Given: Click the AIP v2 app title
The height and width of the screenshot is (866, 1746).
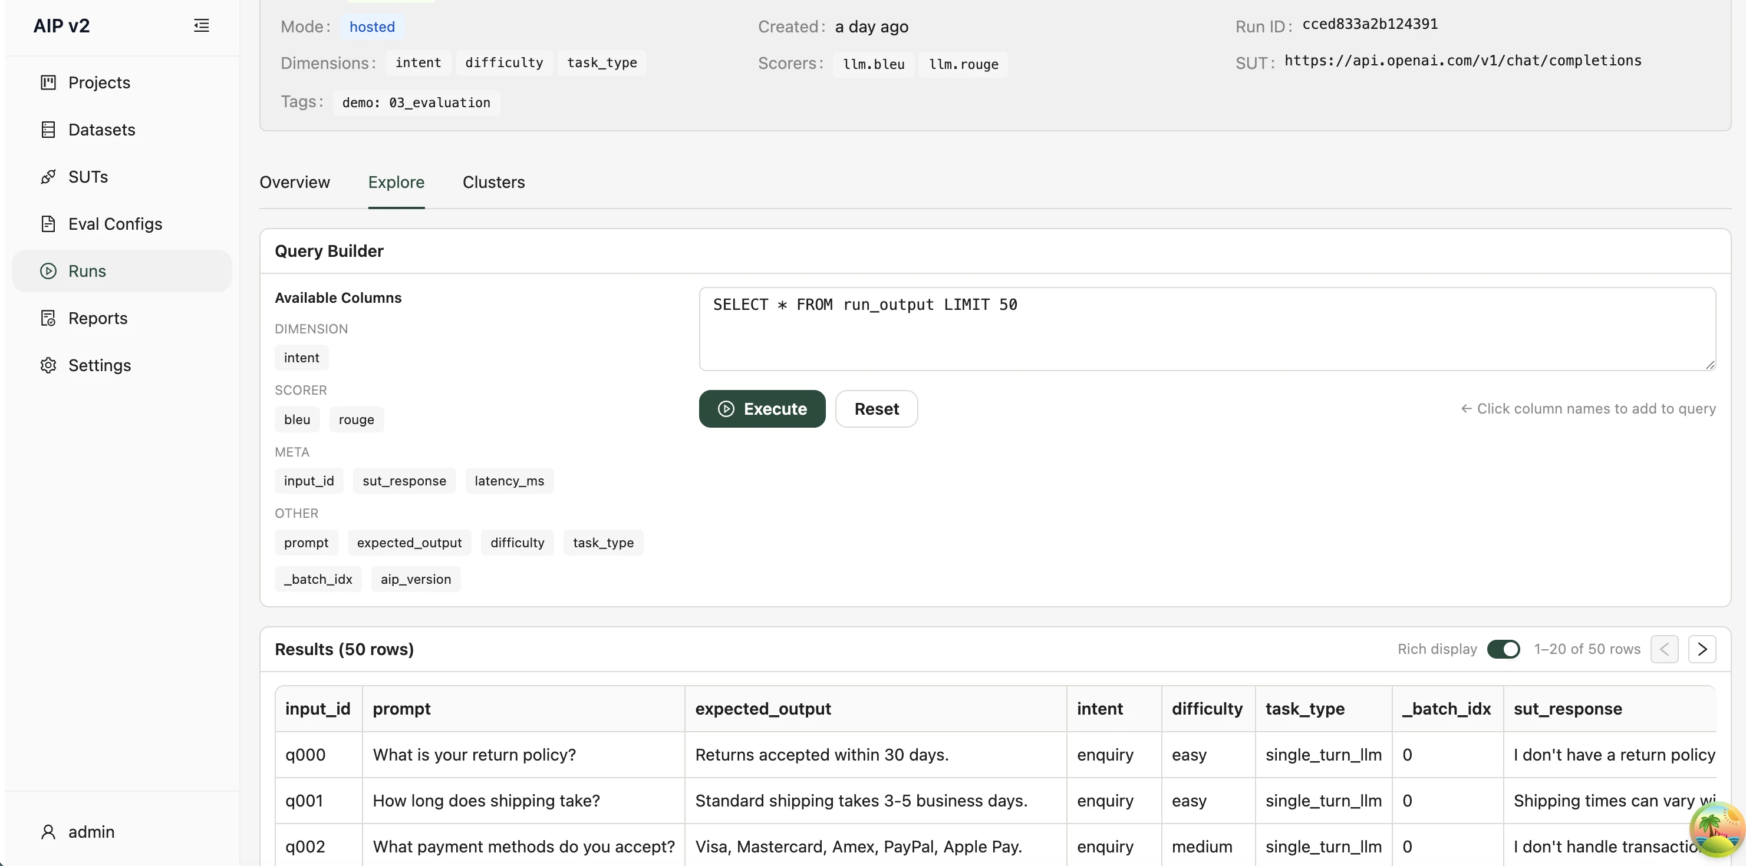Looking at the screenshot, I should [62, 26].
